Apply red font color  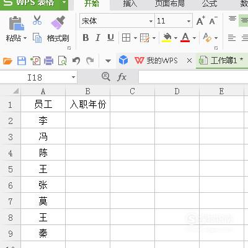point(185,38)
